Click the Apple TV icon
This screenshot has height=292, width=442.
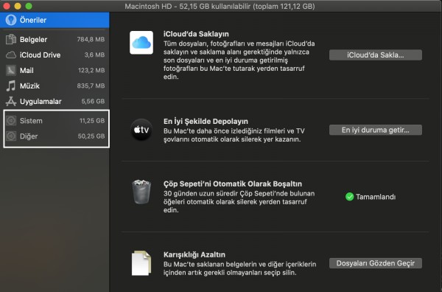tap(141, 130)
